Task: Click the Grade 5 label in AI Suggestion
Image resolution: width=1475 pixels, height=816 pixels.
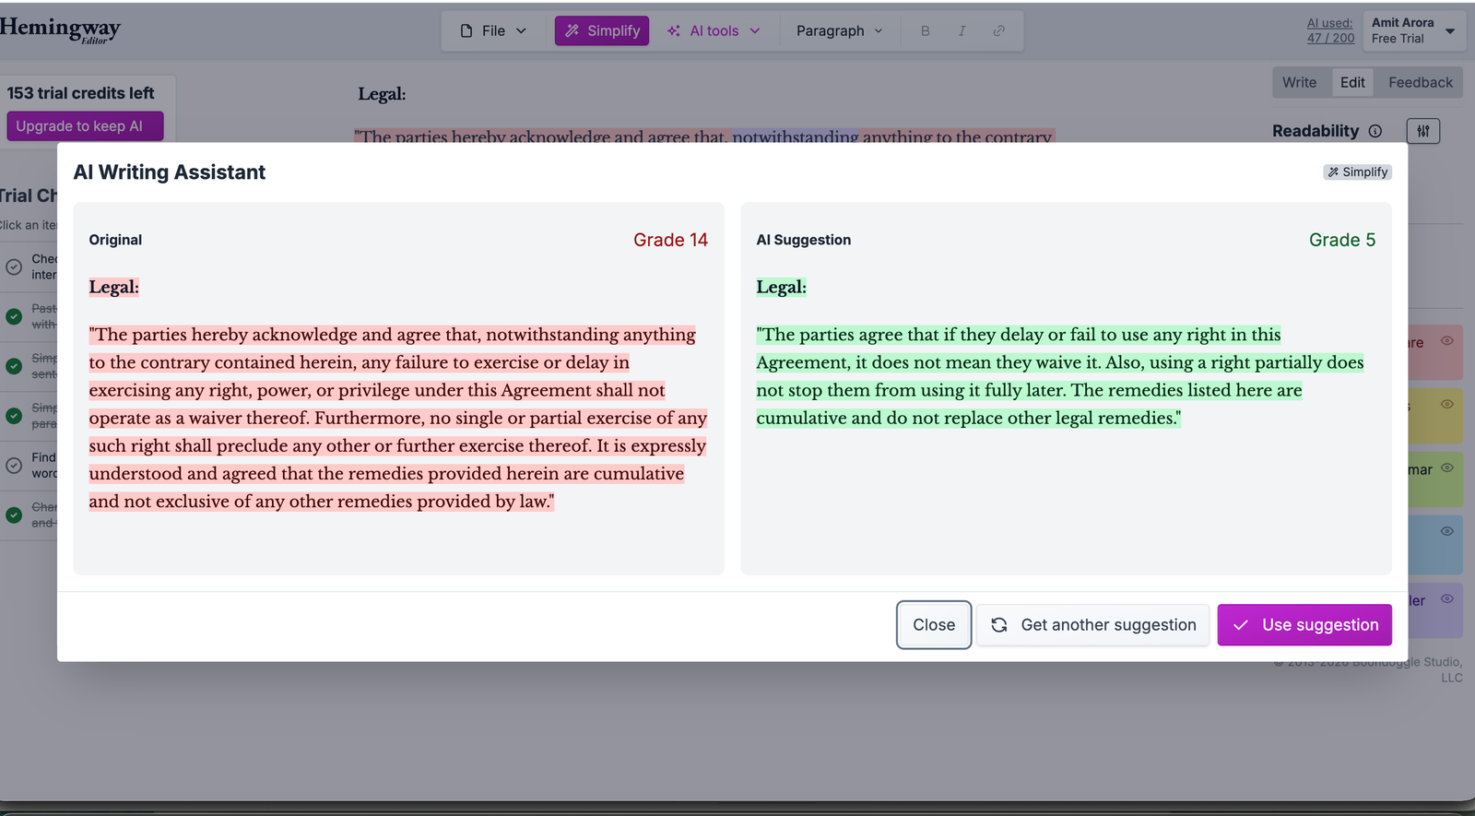Action: pos(1341,240)
